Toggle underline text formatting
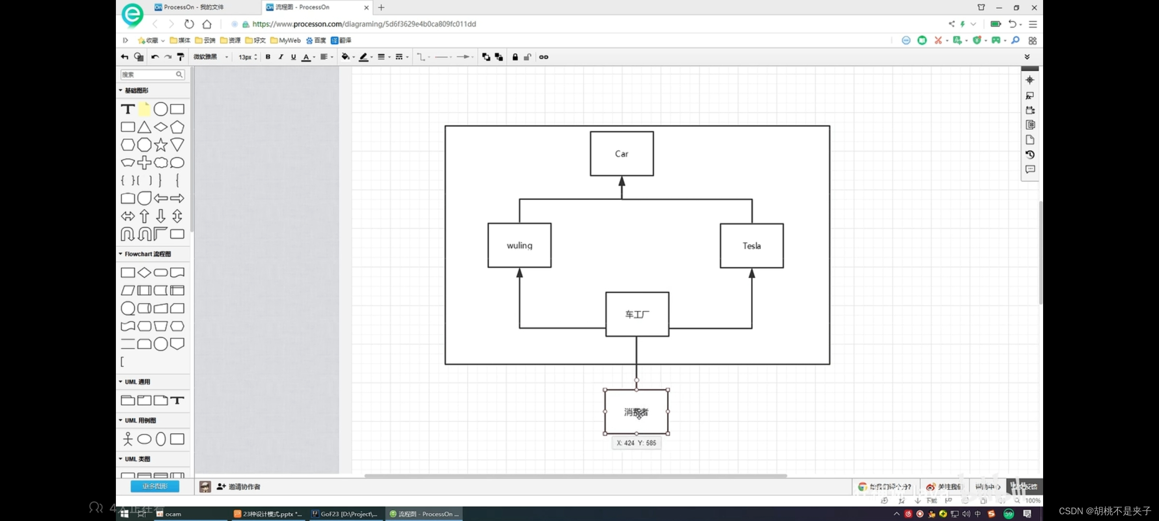1159x521 pixels. click(293, 57)
